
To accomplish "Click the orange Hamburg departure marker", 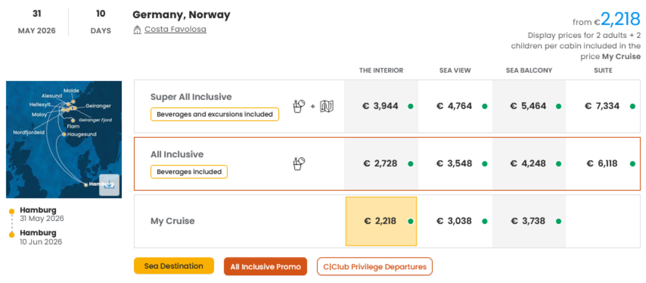I will (x=12, y=211).
